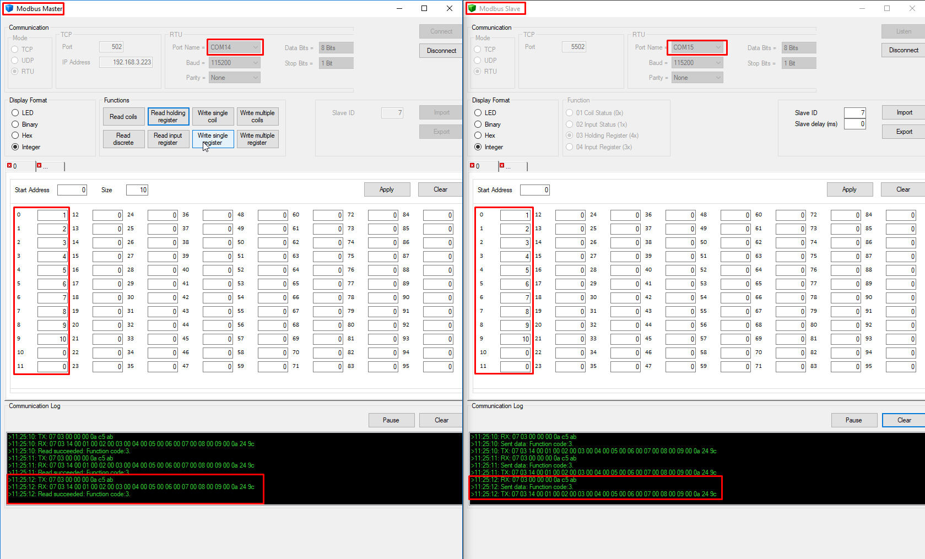Select Hex display format in Modbus Master
The image size is (925, 559).
15,135
